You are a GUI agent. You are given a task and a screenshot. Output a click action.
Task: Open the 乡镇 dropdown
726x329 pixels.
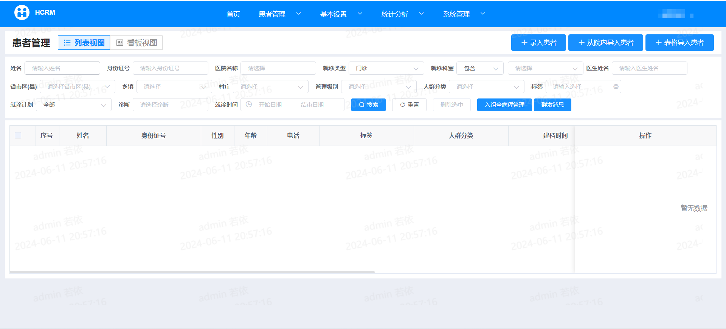pyautogui.click(x=174, y=87)
